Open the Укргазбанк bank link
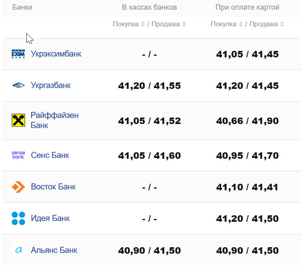Image resolution: width=301 pixels, height=265 pixels. coord(51,85)
